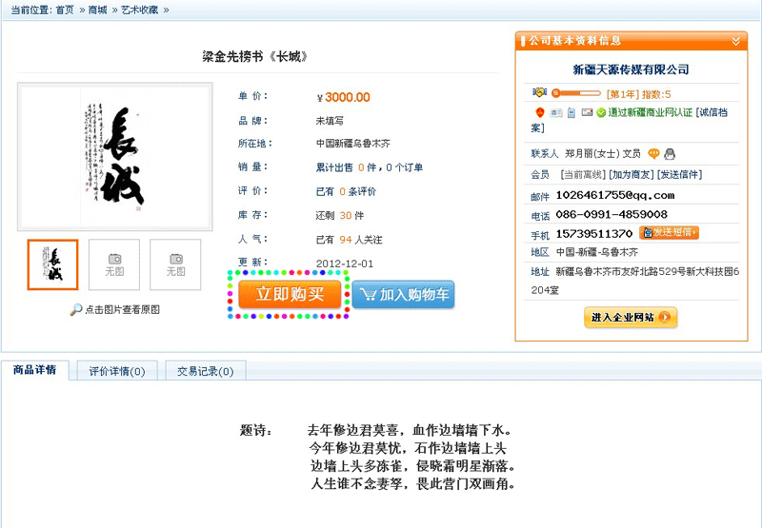Open 诚信档案 integrity file link

click(713, 112)
